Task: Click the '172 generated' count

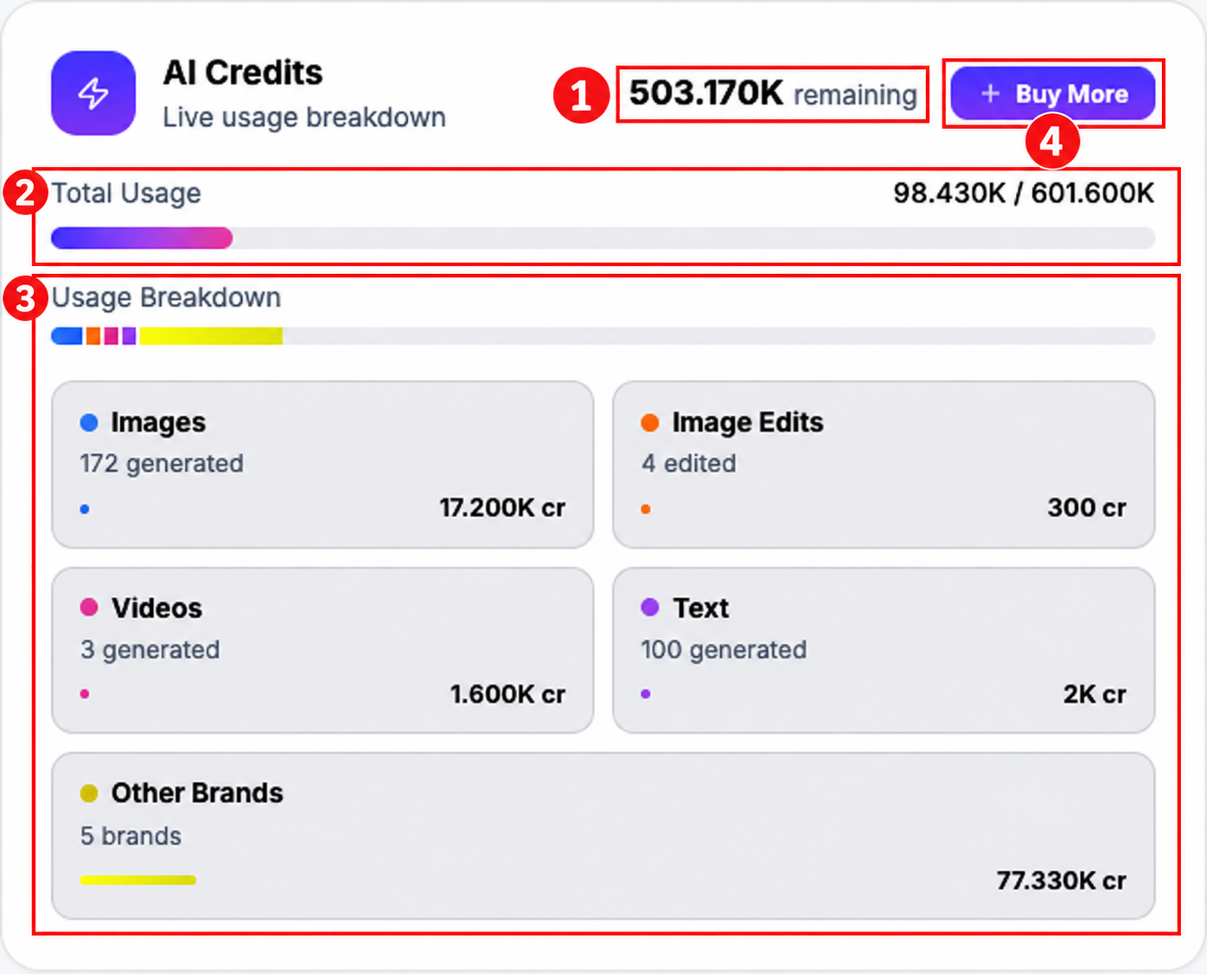Action: pos(162,464)
